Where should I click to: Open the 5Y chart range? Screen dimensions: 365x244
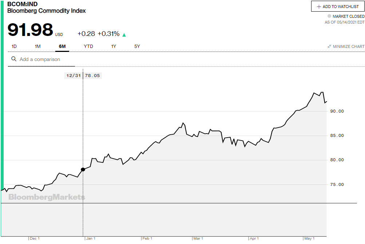coord(137,46)
